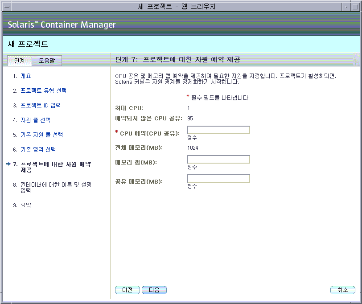The width and height of the screenshot is (362, 304).
Task: Open the window menu button in title bar
Action: click(x=7, y=7)
